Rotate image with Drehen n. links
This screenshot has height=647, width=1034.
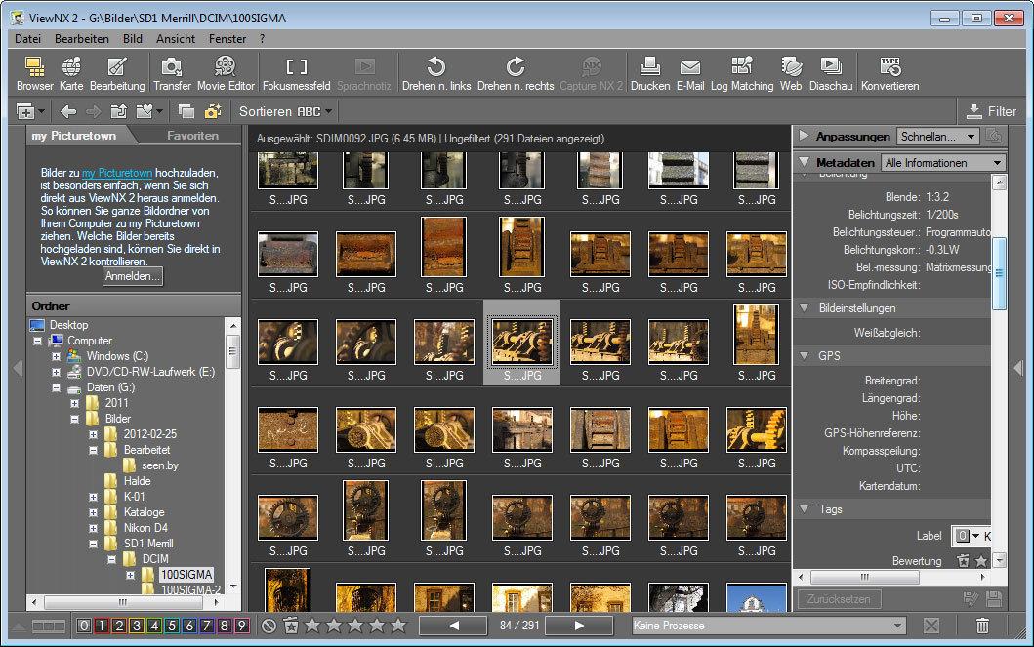click(435, 74)
